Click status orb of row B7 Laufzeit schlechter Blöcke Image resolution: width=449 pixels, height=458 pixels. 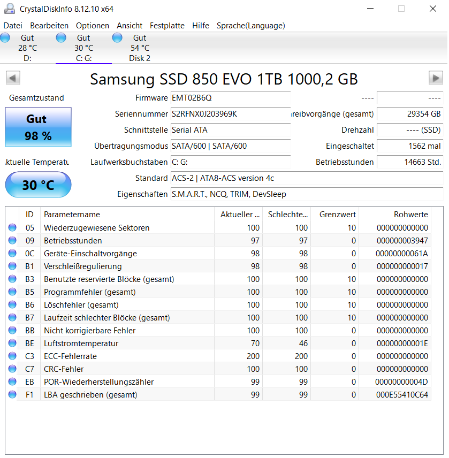[12, 317]
